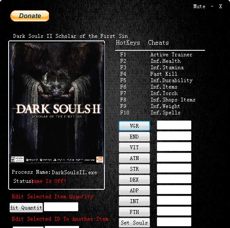Click the ADP stat button
The image size is (230, 228).
pyautogui.click(x=134, y=190)
